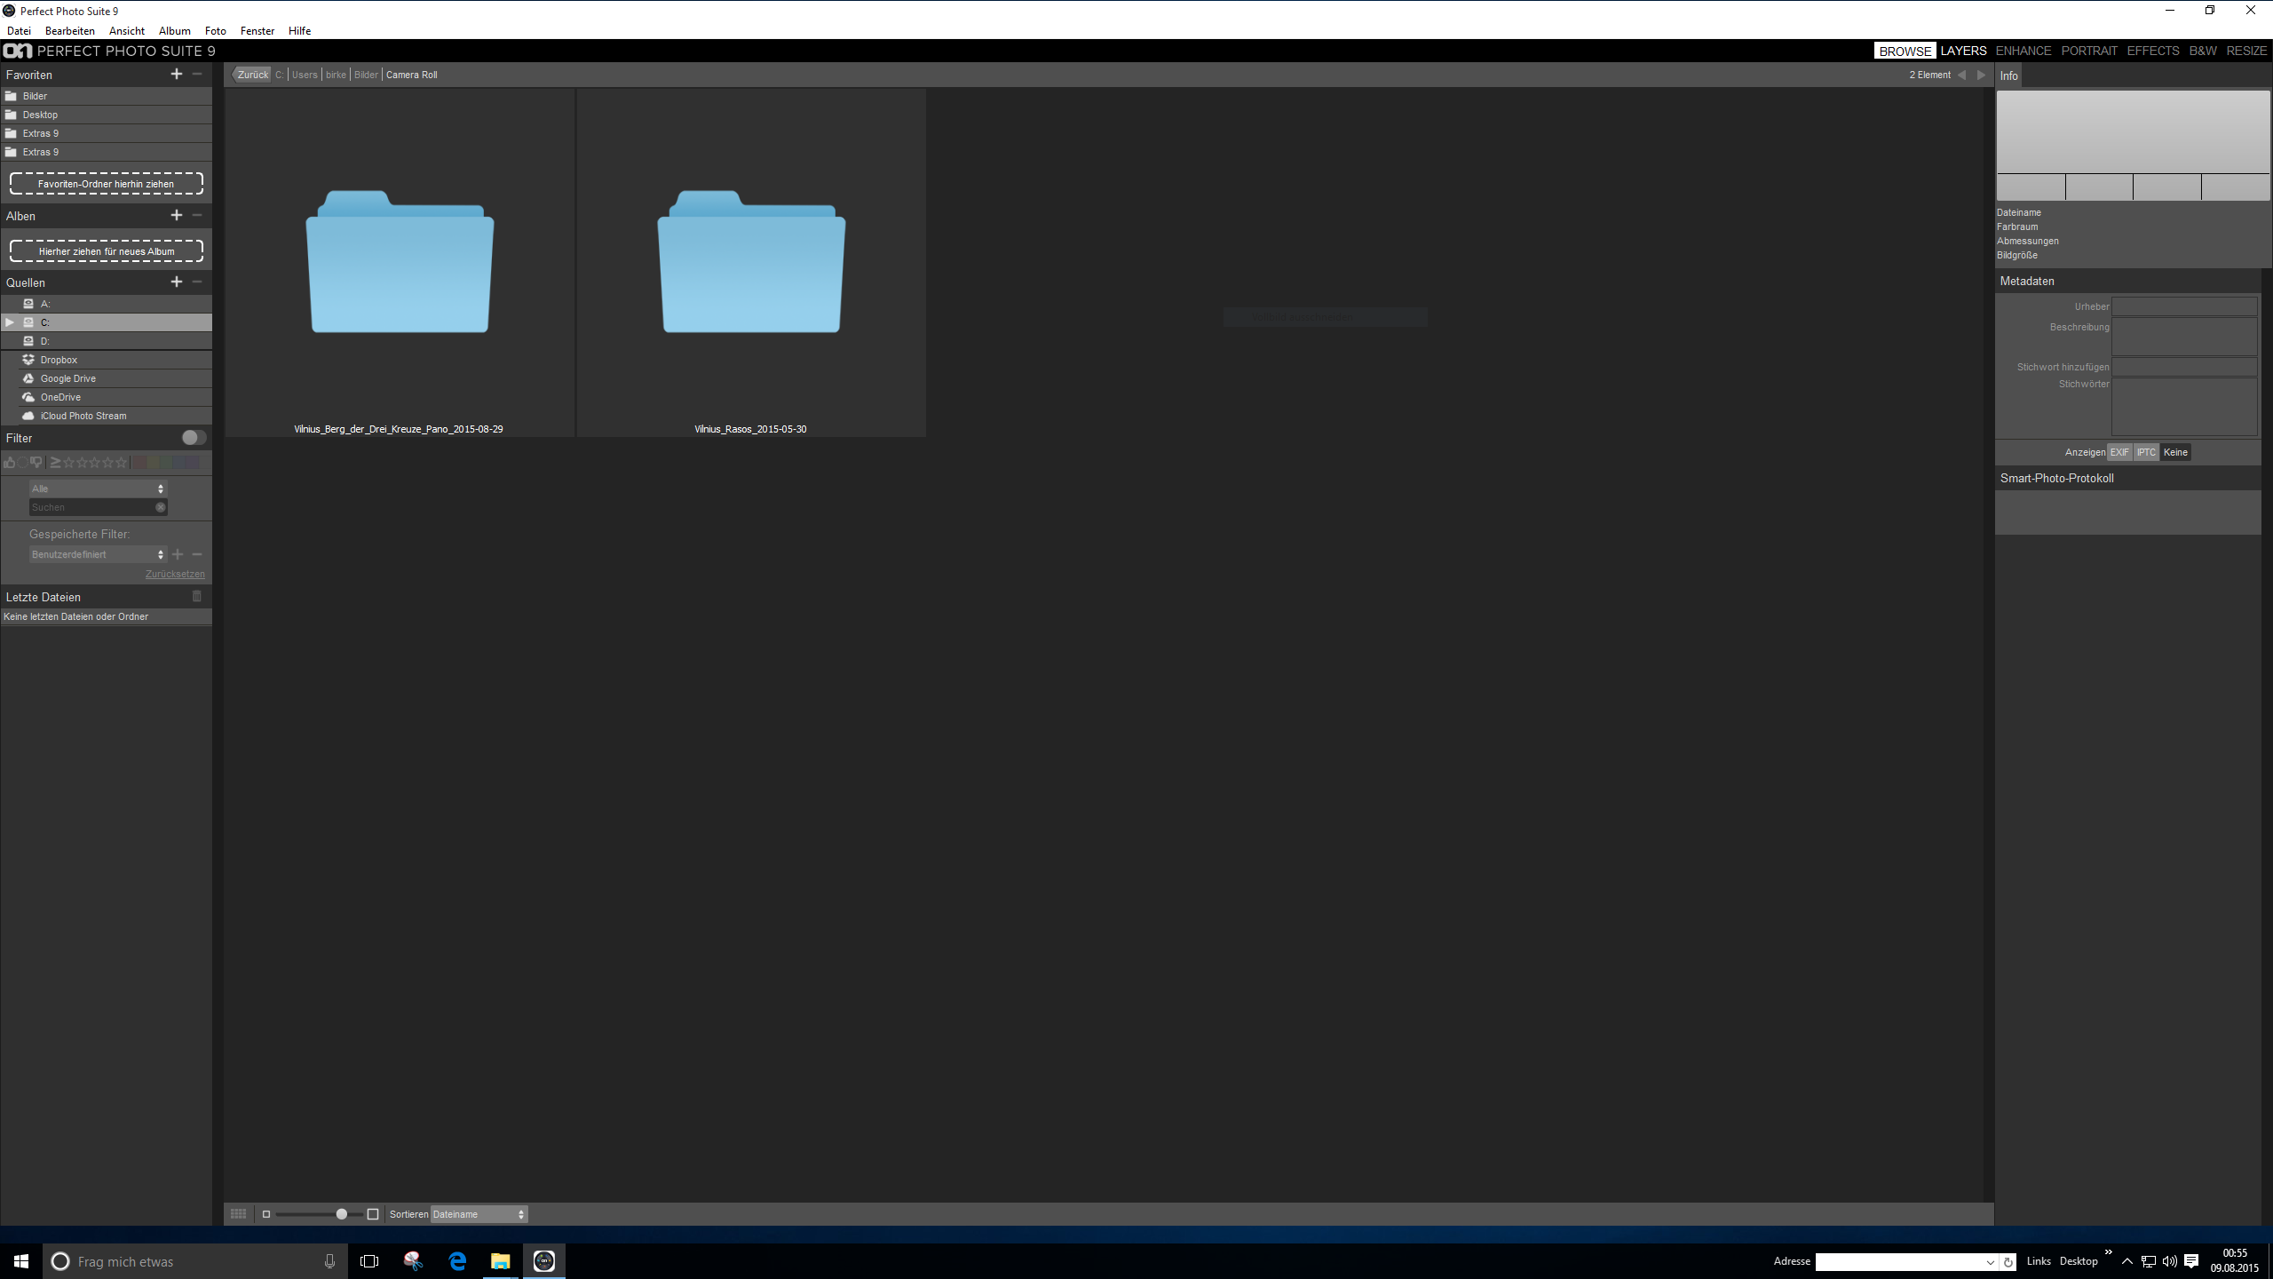Select the Dropbox source
The width and height of the screenshot is (2273, 1279).
[59, 360]
